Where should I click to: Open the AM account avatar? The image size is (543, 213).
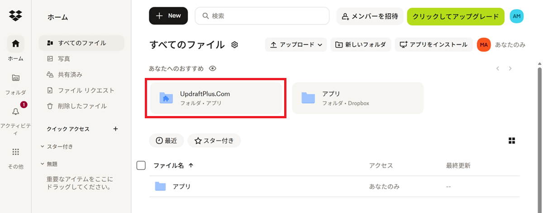pyautogui.click(x=516, y=16)
